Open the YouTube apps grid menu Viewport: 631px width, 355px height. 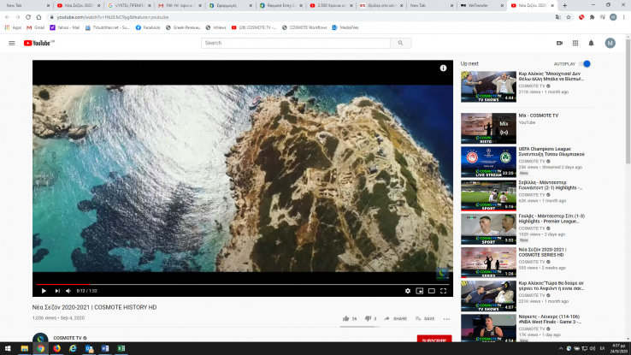point(575,43)
